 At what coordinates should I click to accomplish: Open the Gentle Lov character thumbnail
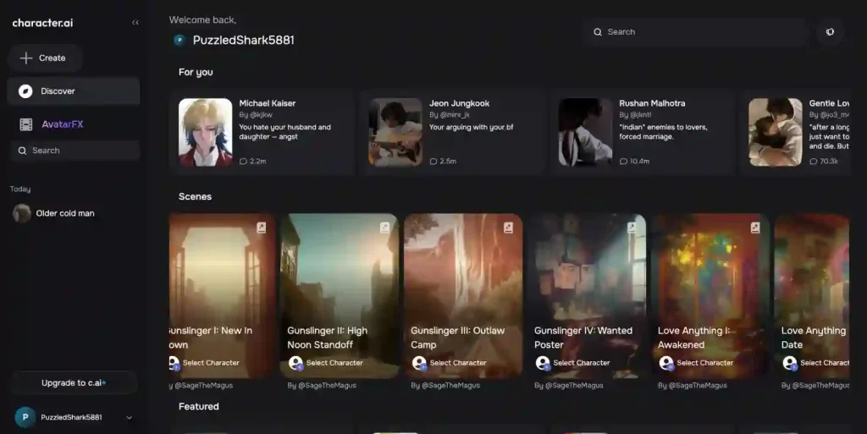[x=776, y=133]
